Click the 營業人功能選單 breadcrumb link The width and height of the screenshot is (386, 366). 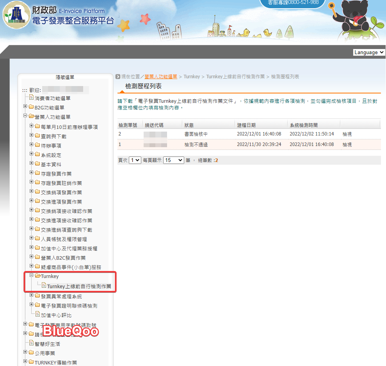pyautogui.click(x=161, y=77)
